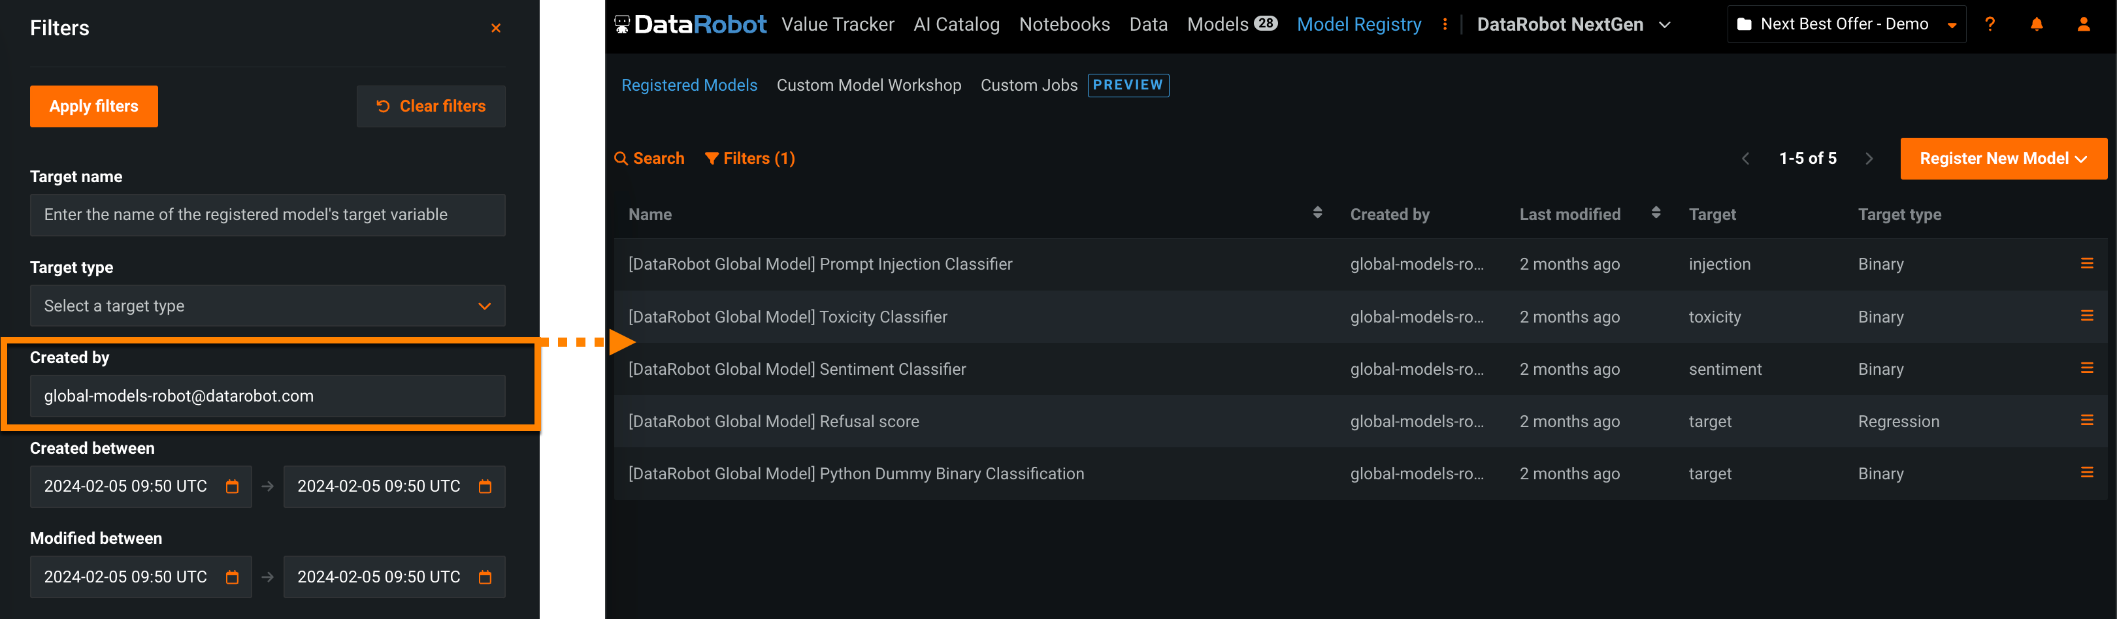This screenshot has width=2117, height=619.
Task: Click the Apply filters button
Action: pos(93,106)
